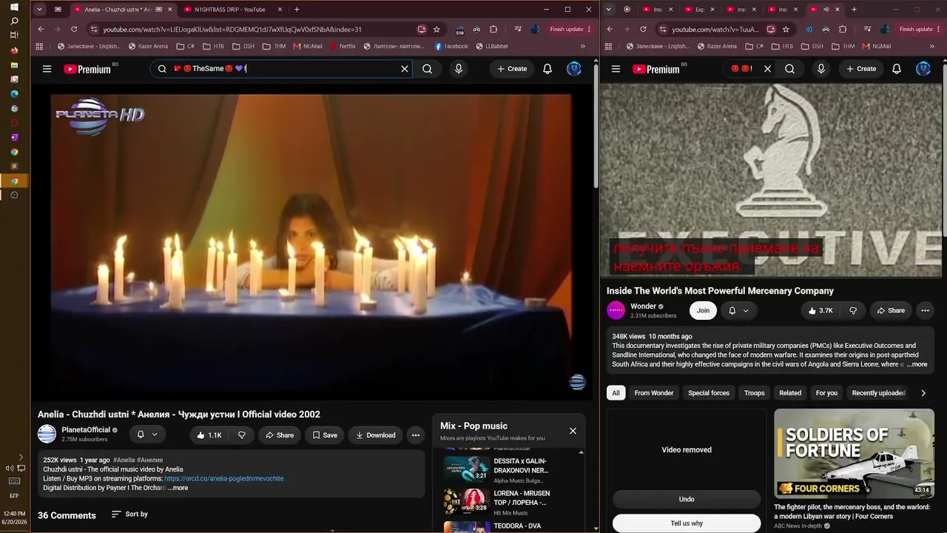This screenshot has height=533, width=947.
Task: Open notifications bell in left YouTube header
Action: [x=547, y=69]
